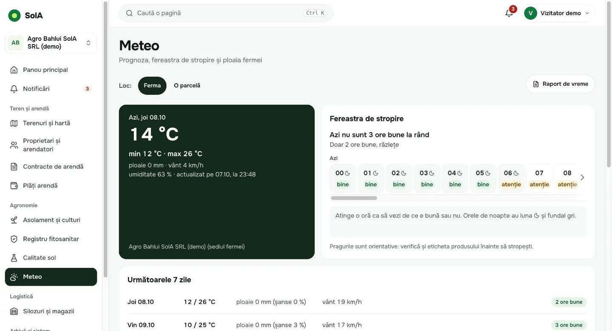
Task: Click the Plăți arendă icon
Action: pos(14,185)
